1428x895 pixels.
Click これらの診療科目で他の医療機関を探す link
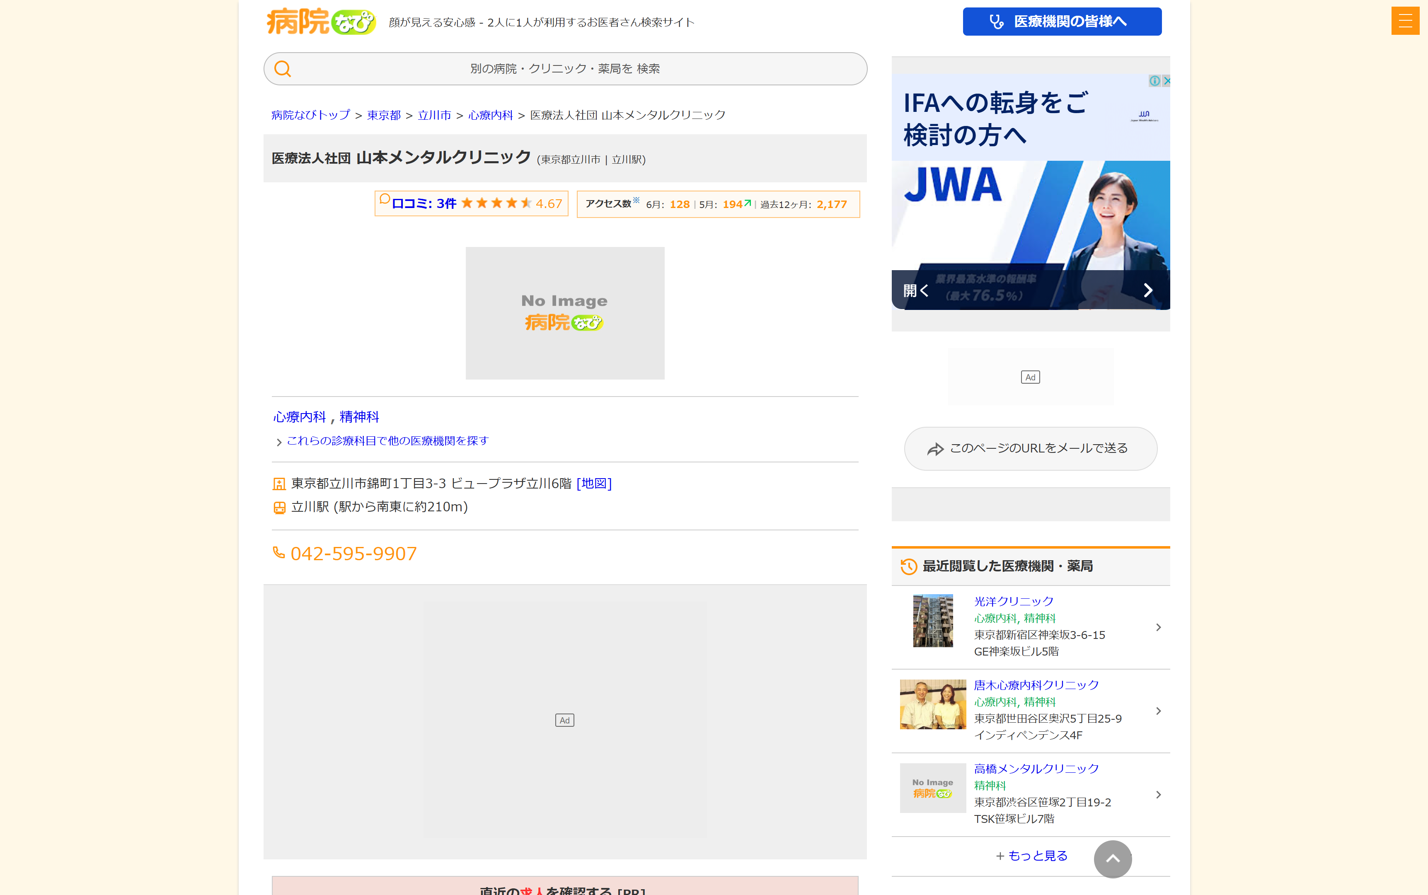388,441
